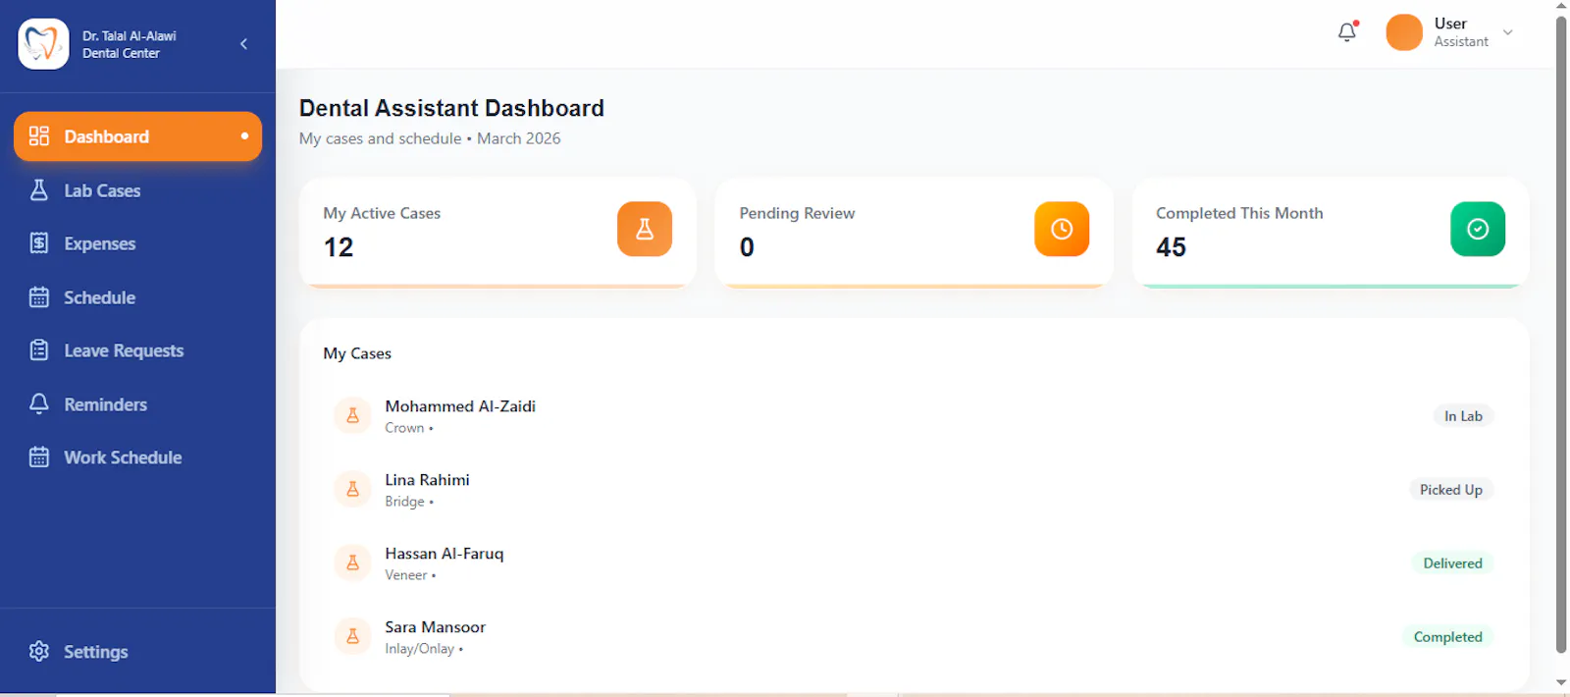
Task: Expand the user account dropdown arrow
Action: (x=1508, y=32)
